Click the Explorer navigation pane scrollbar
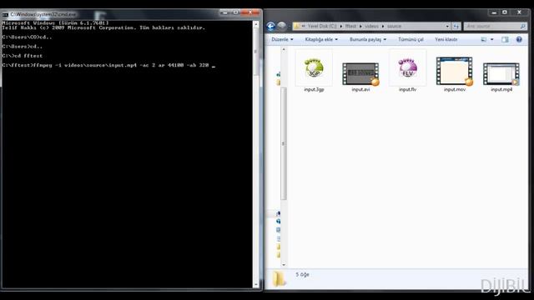 pos(284,143)
